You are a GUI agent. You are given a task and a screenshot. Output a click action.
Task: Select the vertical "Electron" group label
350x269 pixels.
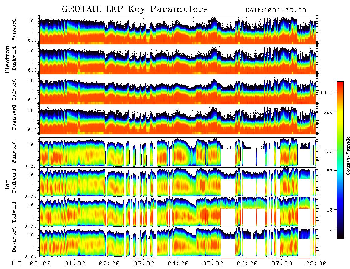coord(7,60)
